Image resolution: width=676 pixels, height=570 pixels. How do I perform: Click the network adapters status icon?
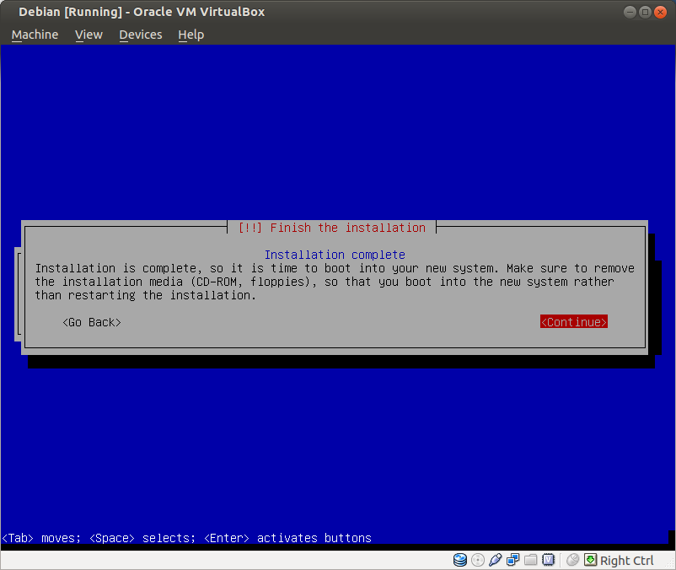click(513, 560)
